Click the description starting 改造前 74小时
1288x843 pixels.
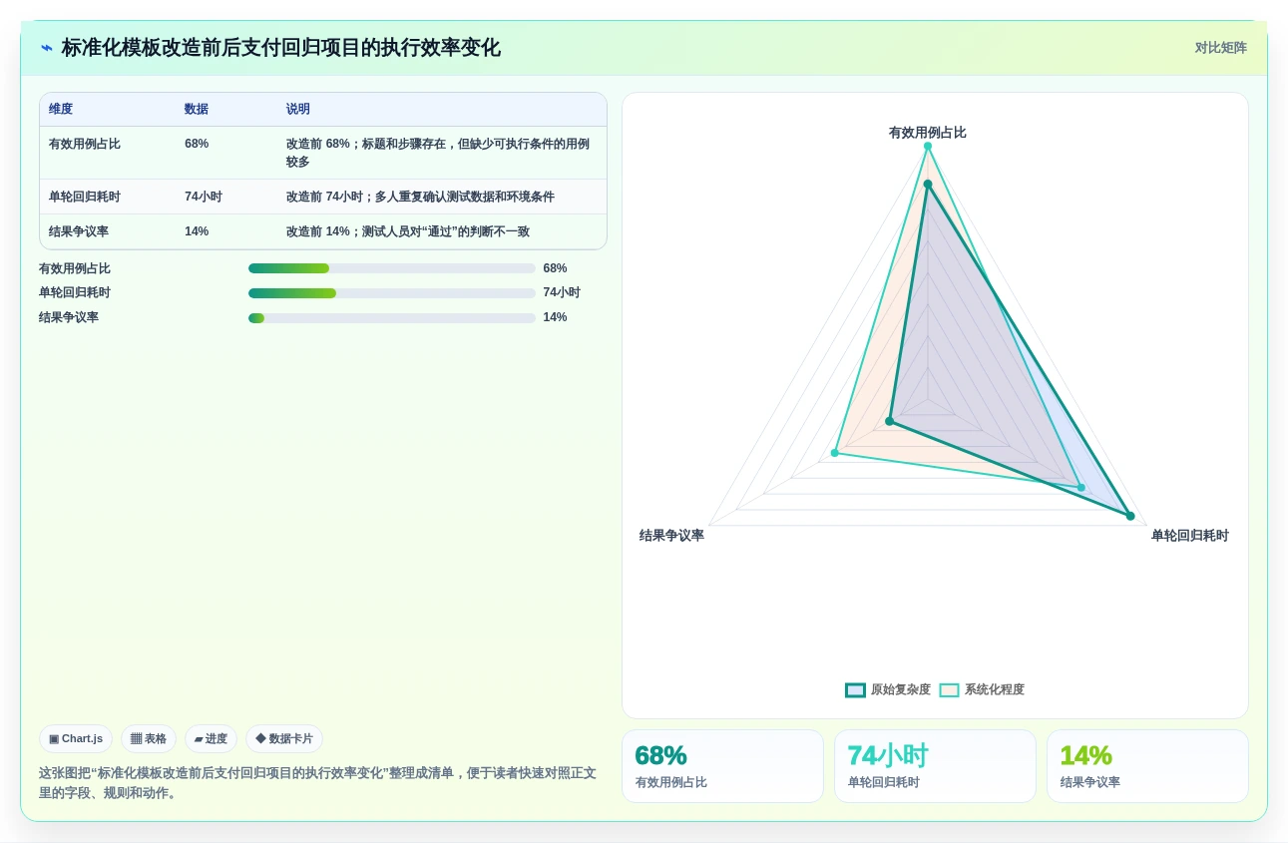click(420, 197)
